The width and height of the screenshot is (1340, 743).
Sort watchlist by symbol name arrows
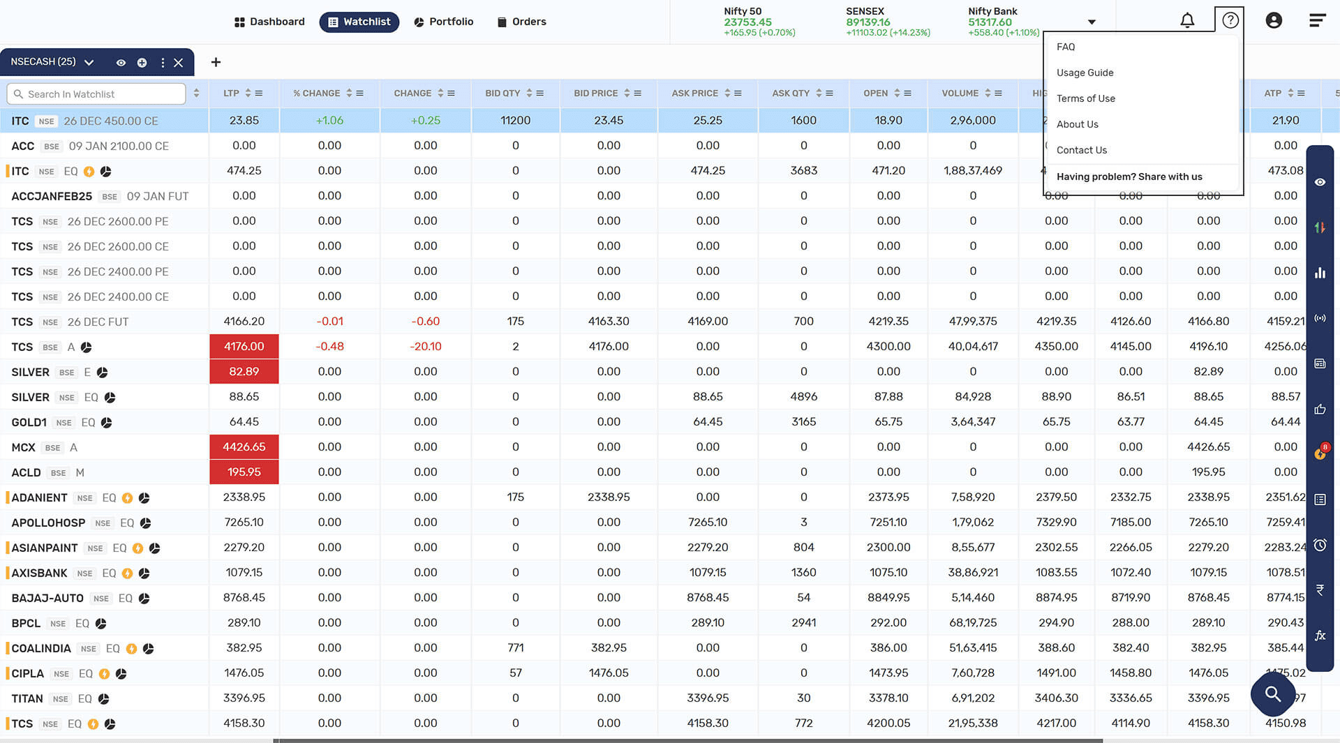pos(196,93)
